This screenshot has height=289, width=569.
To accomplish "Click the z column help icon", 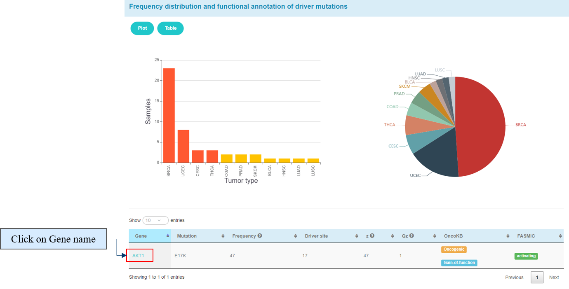I will click(372, 236).
